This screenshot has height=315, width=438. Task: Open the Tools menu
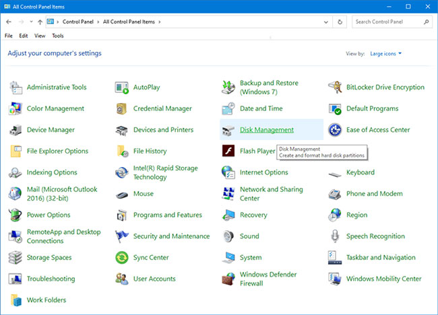pyautogui.click(x=58, y=36)
